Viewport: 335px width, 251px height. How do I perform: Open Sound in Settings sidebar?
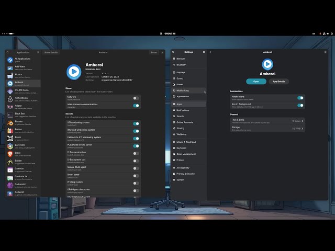click(188, 78)
